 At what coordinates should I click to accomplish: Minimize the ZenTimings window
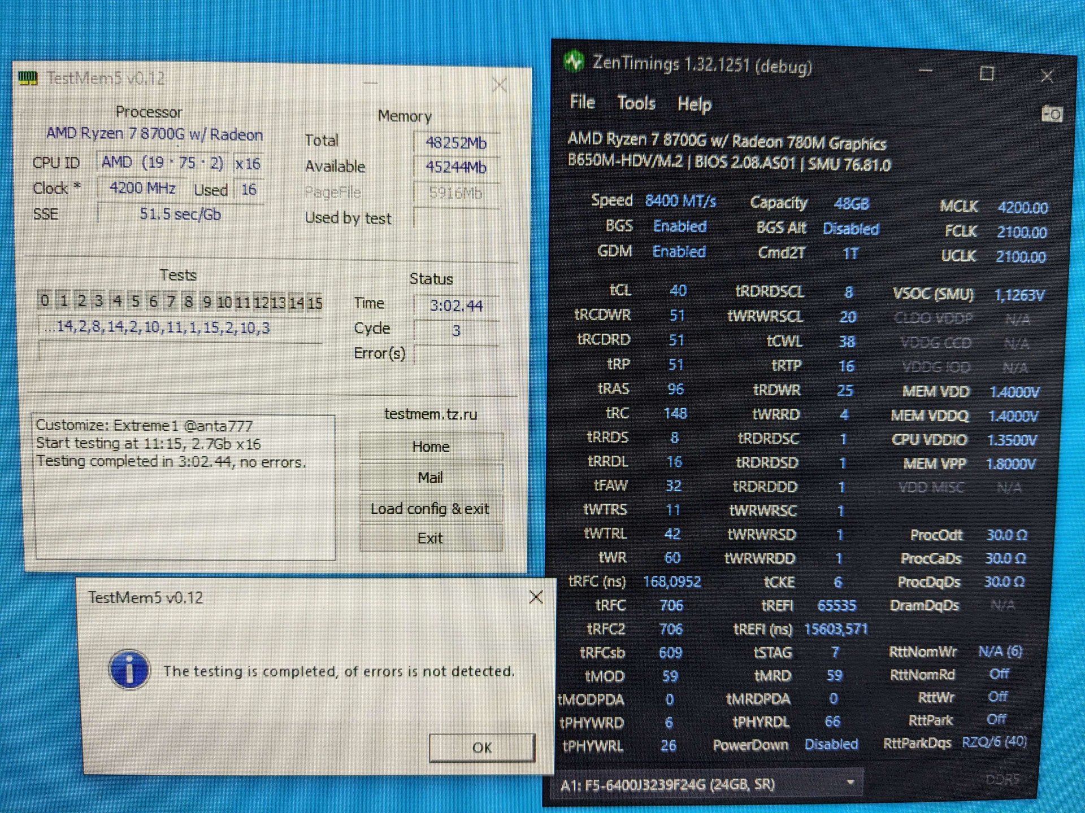926,71
